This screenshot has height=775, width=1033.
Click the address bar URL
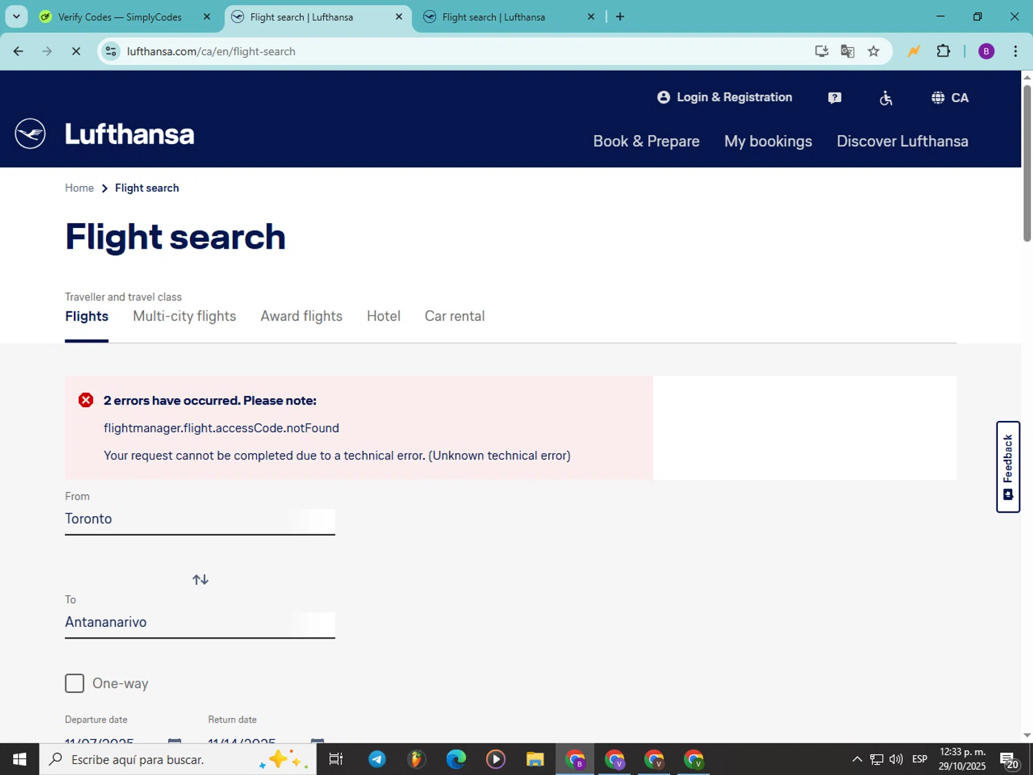click(211, 52)
